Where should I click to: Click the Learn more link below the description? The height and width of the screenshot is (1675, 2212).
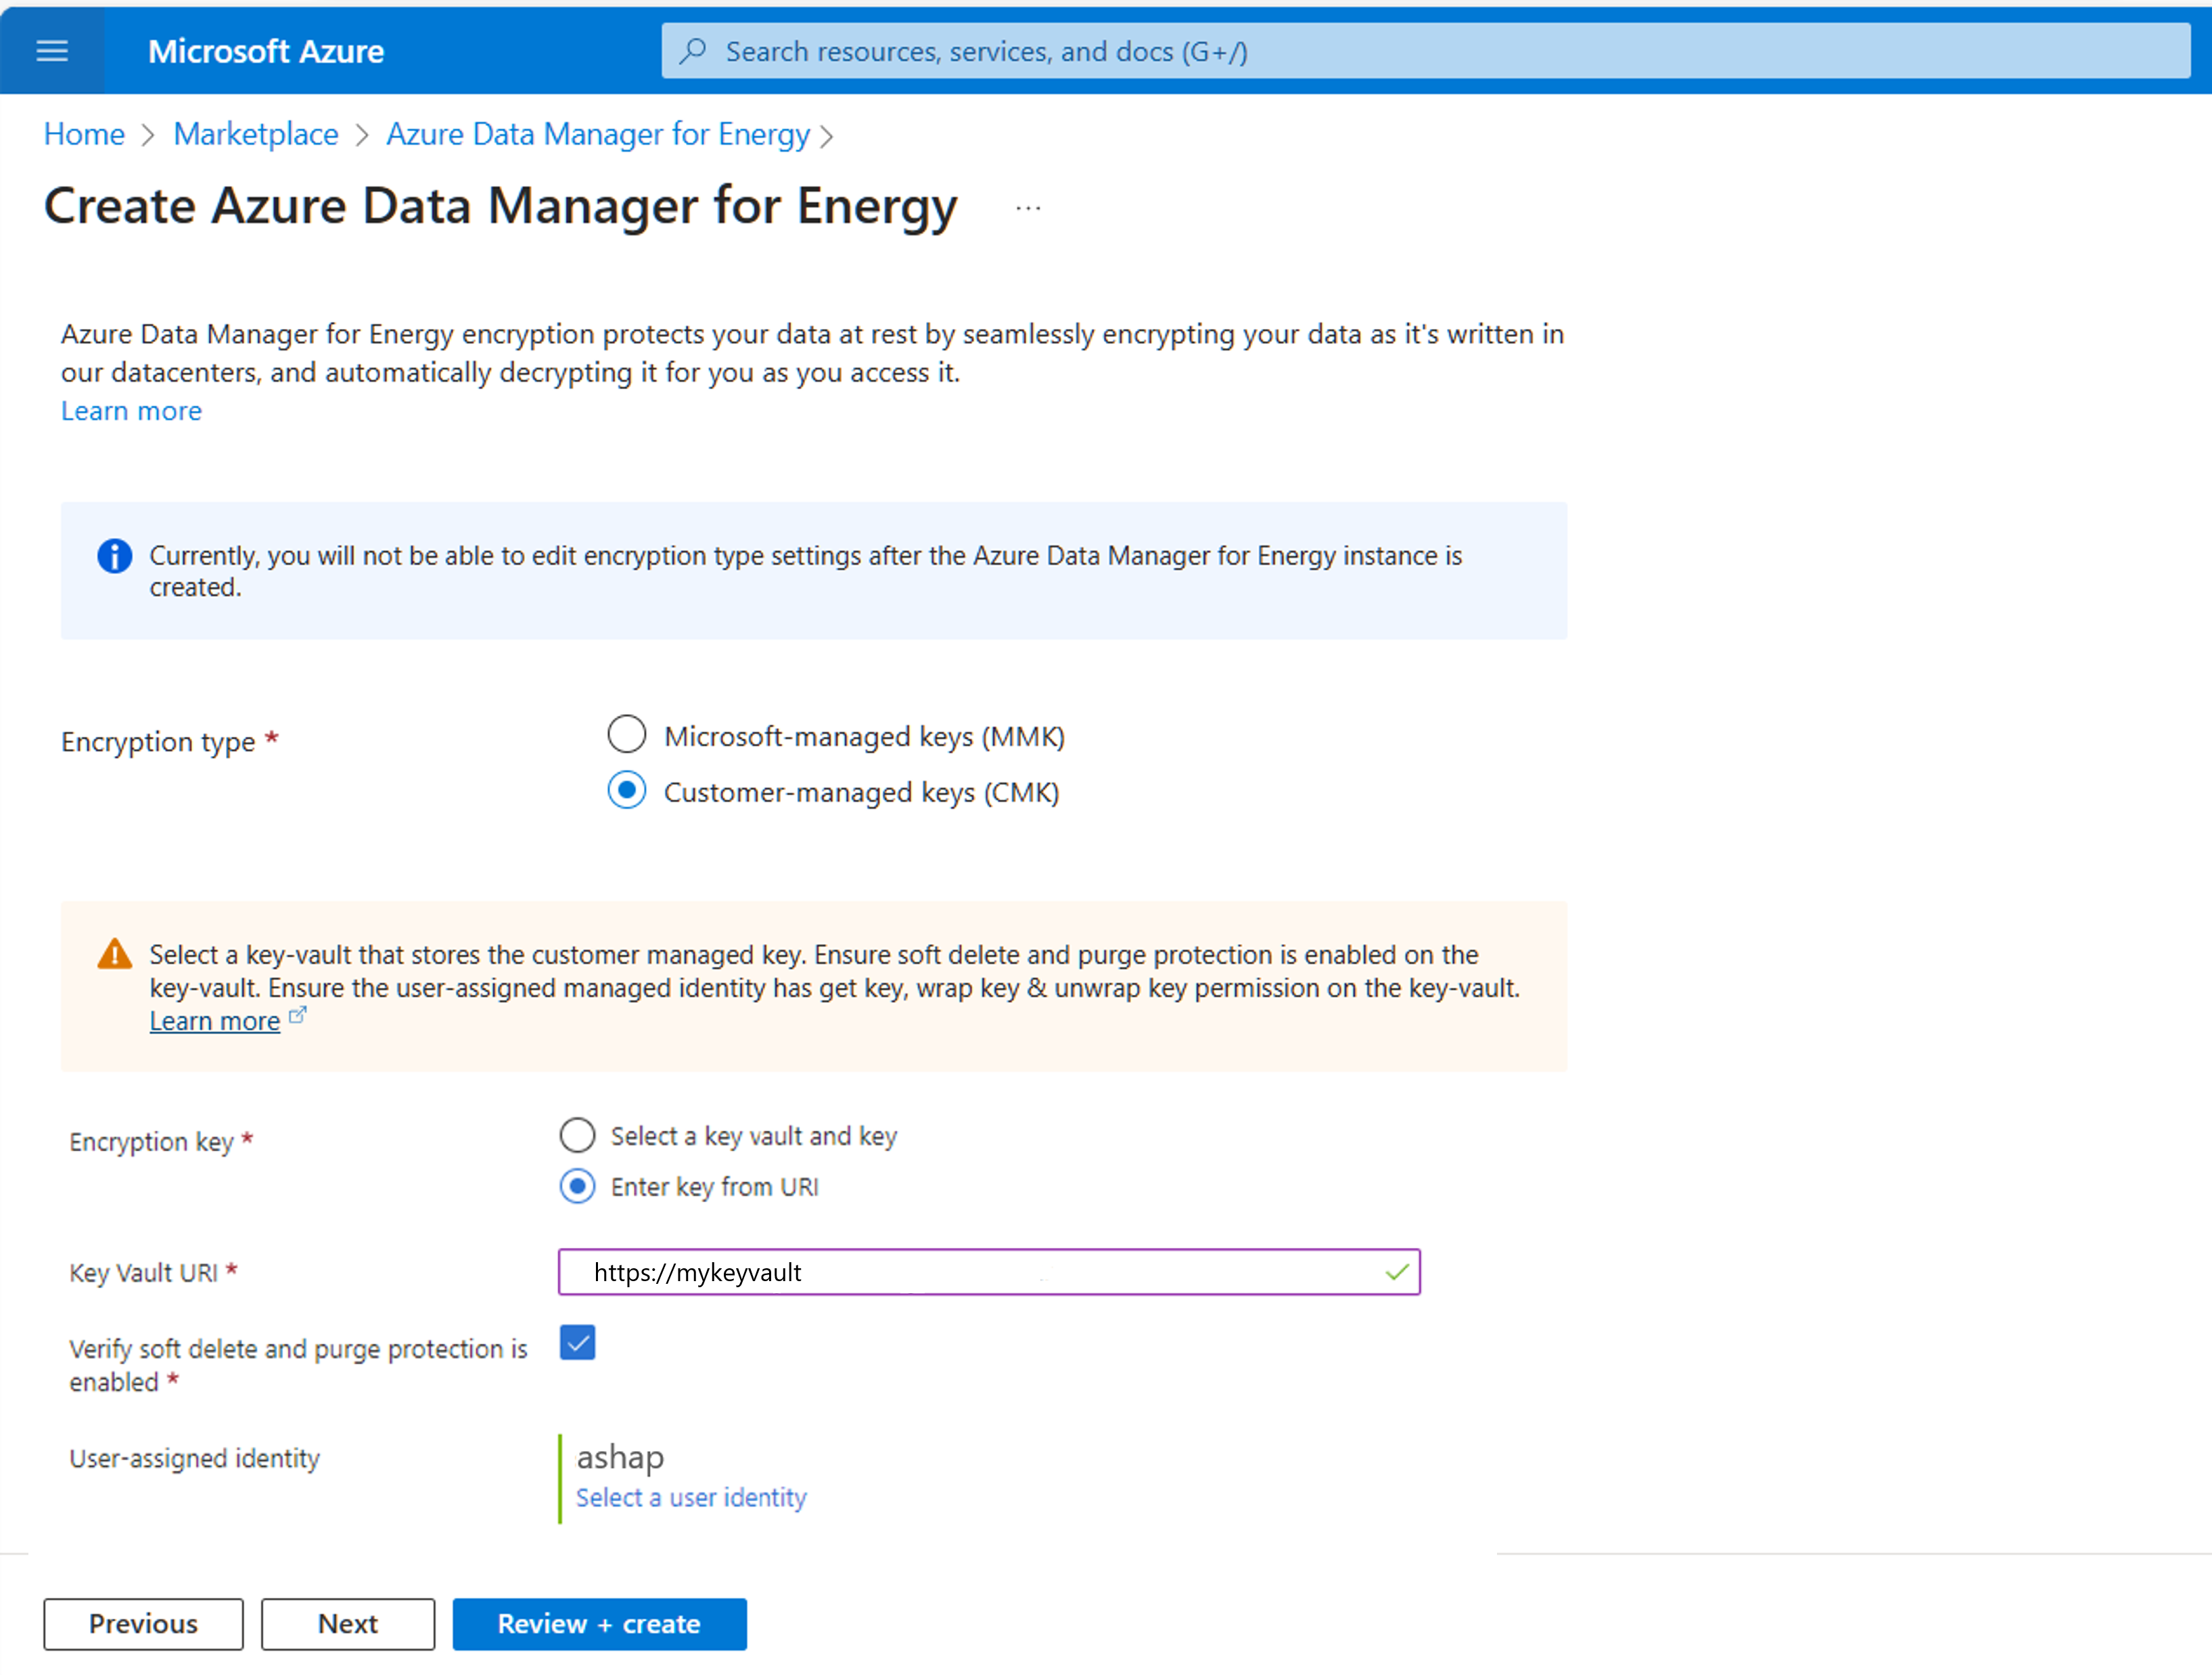tap(131, 410)
